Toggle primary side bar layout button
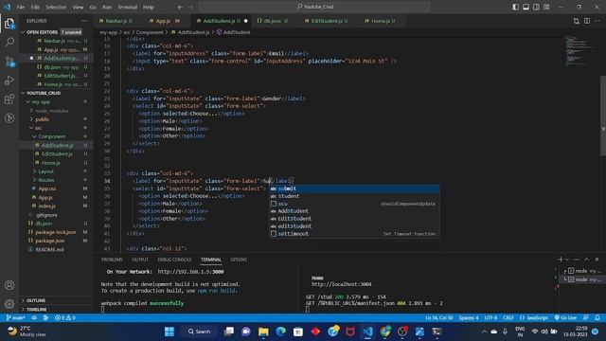The image size is (606, 341). [515, 7]
